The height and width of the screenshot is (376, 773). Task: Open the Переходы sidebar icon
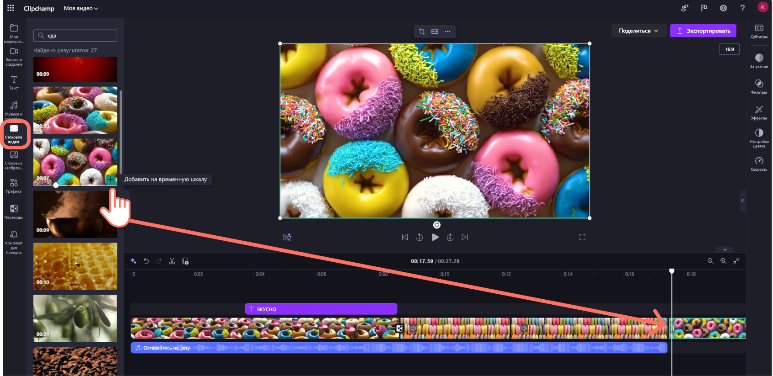pos(14,212)
